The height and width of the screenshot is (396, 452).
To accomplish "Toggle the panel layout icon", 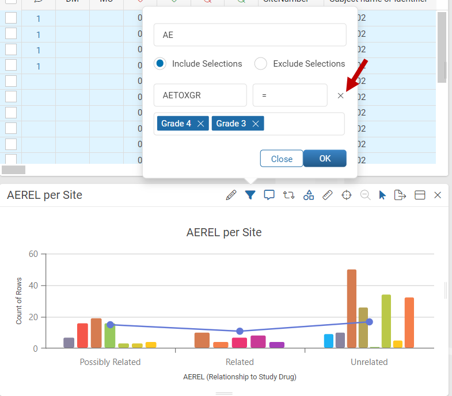I will point(420,195).
